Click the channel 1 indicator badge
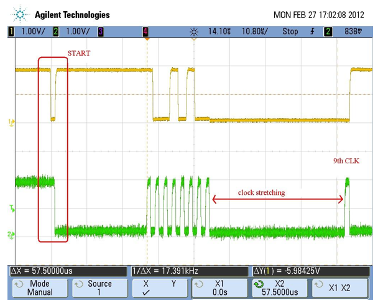 [11, 32]
